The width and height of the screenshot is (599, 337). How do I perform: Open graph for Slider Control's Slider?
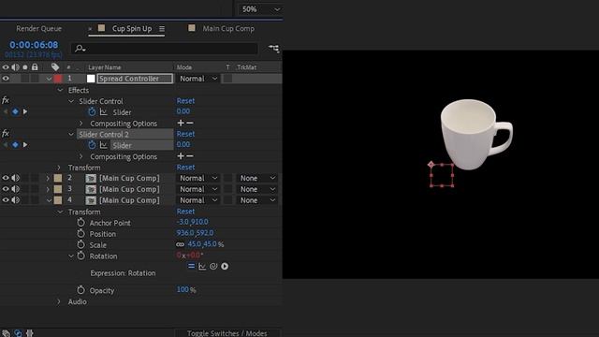104,112
